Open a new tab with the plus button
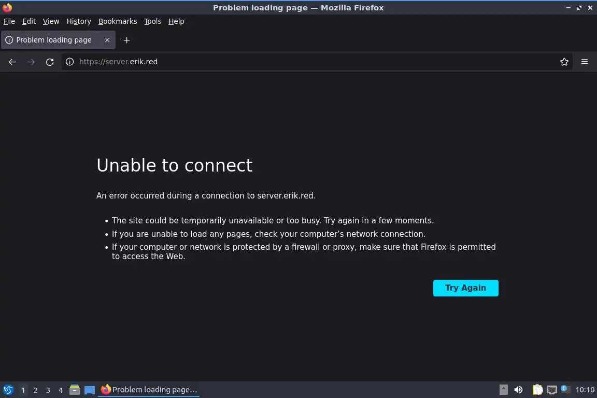Screen dimensions: 597x398 (127, 40)
